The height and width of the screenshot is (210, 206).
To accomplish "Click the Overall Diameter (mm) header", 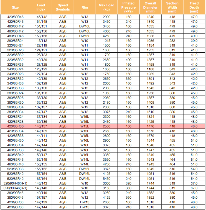I will [x=150, y=7].
